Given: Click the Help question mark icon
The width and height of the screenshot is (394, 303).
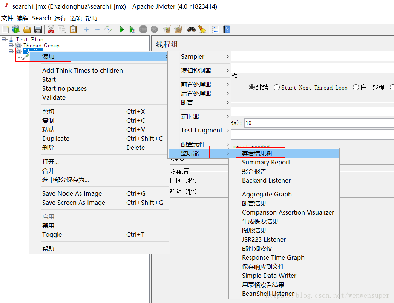Looking at the screenshot, I should point(226,30).
